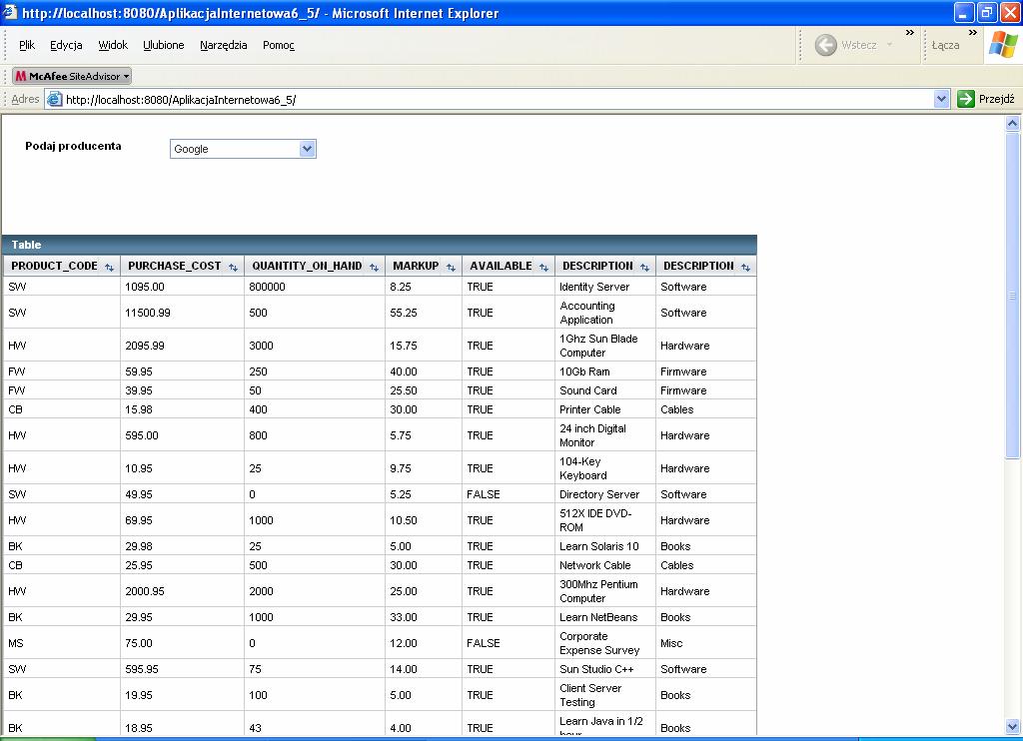
Task: Click the 11500.99 purchase cost value
Action: coord(148,313)
